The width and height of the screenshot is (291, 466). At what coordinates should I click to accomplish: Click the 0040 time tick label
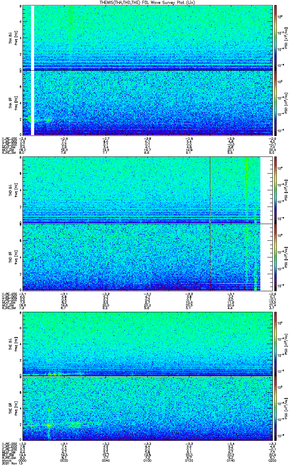[106, 461]
